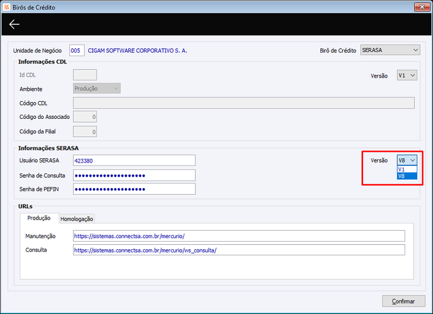
Task: Choose V1 in the open version list
Action: [x=407, y=169]
